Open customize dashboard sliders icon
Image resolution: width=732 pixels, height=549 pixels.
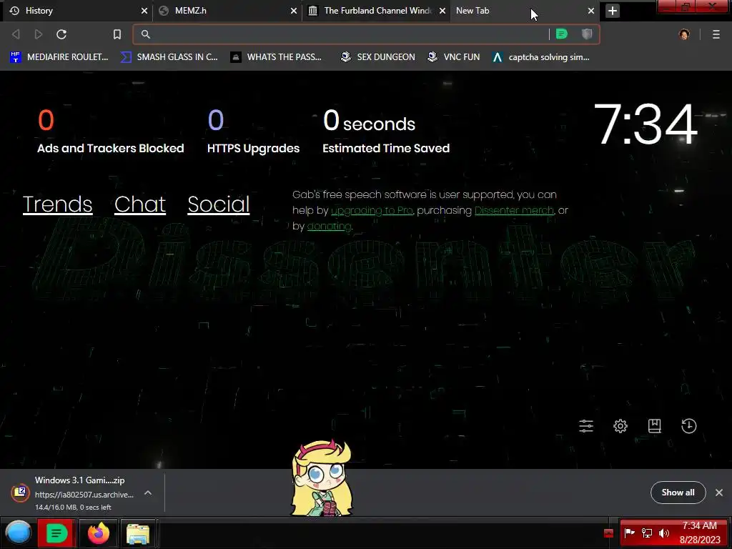[x=586, y=426]
